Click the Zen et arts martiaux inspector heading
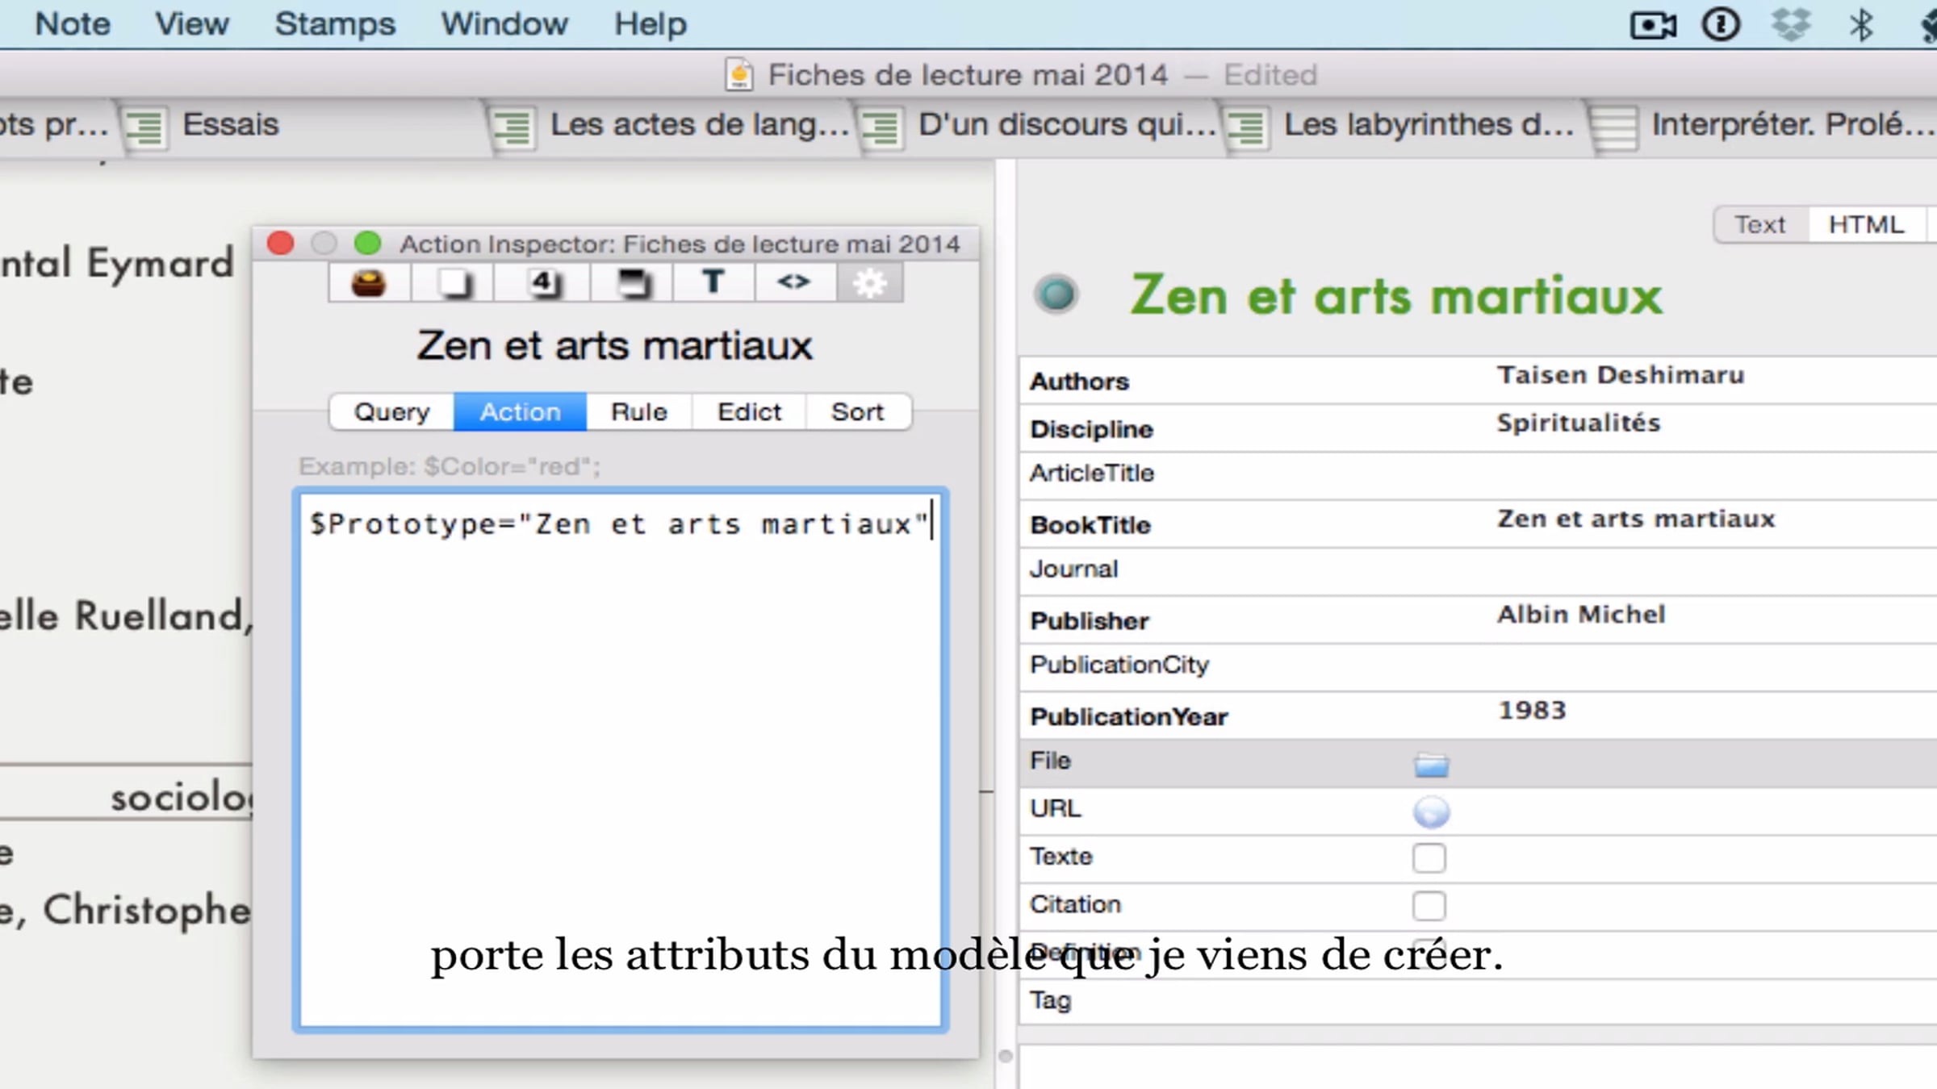The height and width of the screenshot is (1089, 1937). tap(614, 347)
